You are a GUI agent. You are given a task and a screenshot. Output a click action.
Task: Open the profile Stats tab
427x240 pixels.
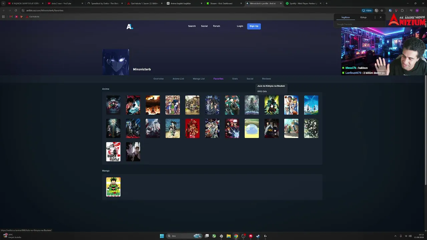pyautogui.click(x=235, y=79)
